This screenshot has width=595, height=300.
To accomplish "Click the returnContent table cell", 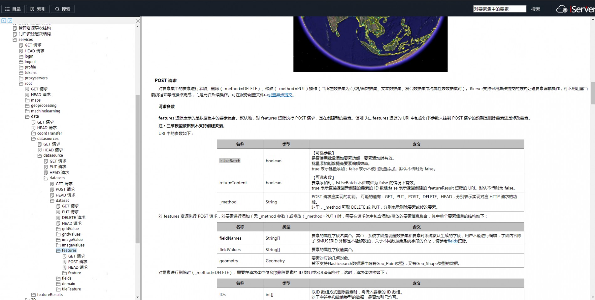I will [240, 183].
